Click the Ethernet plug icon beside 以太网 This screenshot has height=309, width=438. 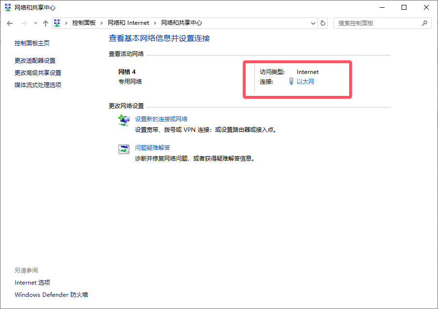coord(291,82)
